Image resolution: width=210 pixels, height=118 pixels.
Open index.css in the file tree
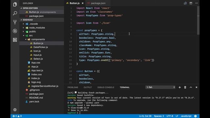[42, 74]
